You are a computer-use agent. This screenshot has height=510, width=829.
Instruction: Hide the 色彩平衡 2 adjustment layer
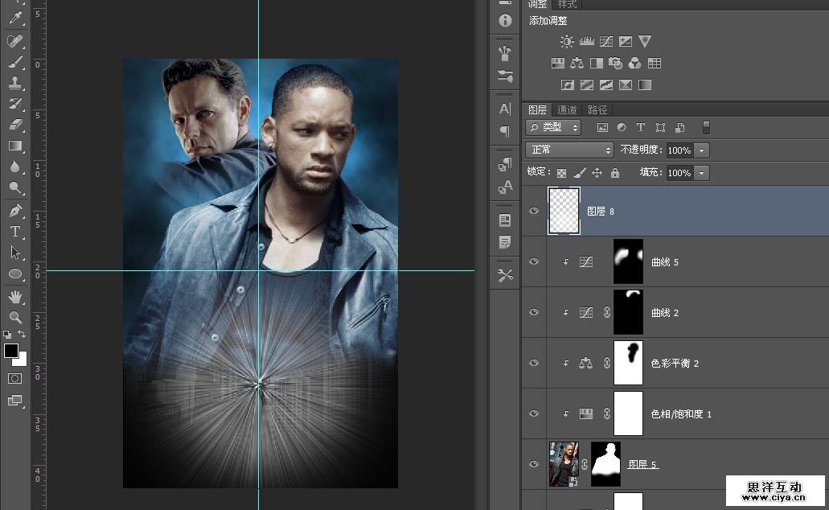coord(534,363)
